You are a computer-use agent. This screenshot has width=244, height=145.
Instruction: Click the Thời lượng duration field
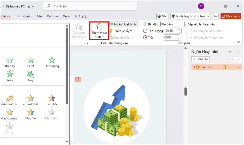tap(171, 31)
